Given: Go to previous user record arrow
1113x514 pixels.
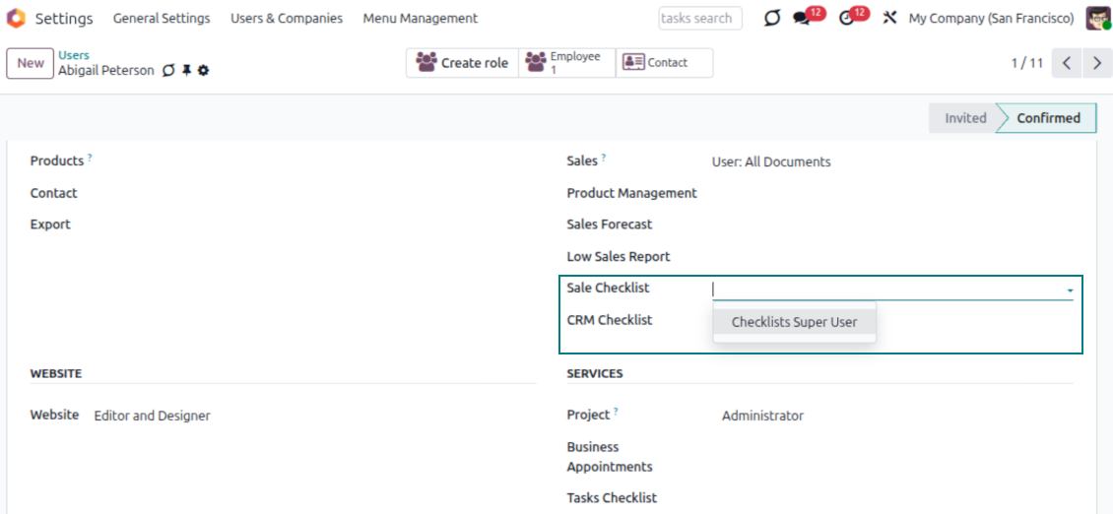Looking at the screenshot, I should point(1067,63).
